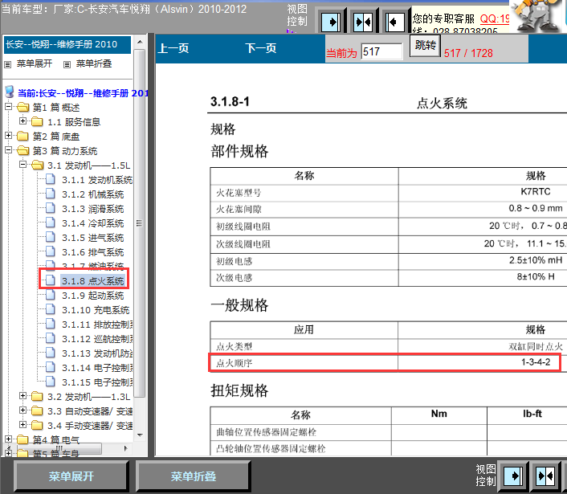567x494 pixels.
Task: Click the page icon of 3.1.1 发动机系统
Action: pos(51,179)
